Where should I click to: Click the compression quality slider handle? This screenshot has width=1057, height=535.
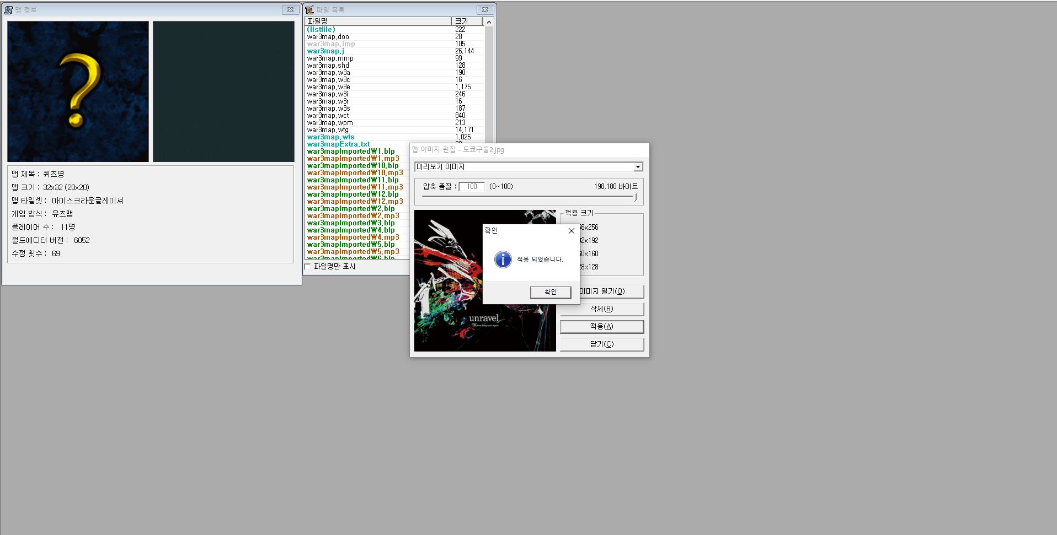[x=636, y=197]
